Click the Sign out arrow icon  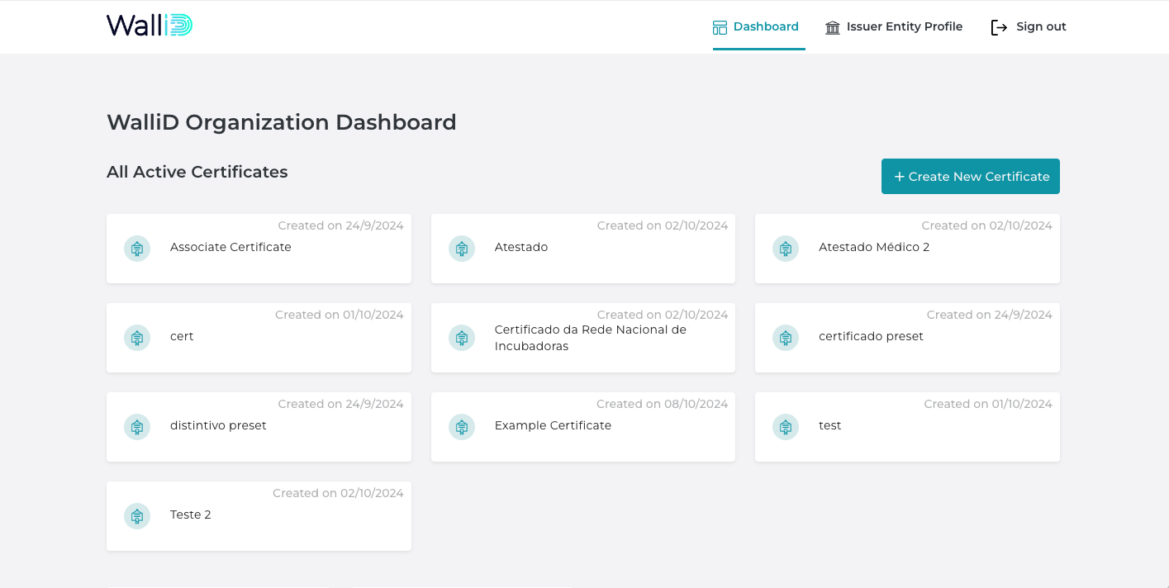[x=999, y=27]
